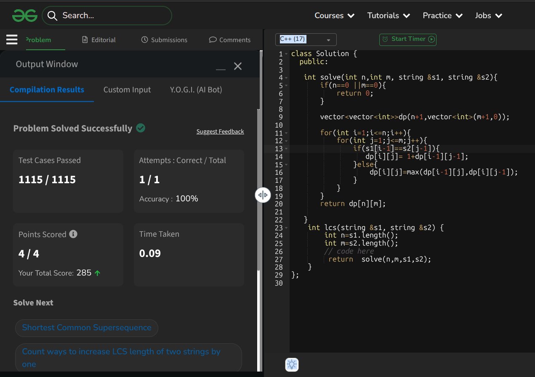The image size is (535, 377).
Task: Switch to the Custom Input tab
Action: [127, 90]
